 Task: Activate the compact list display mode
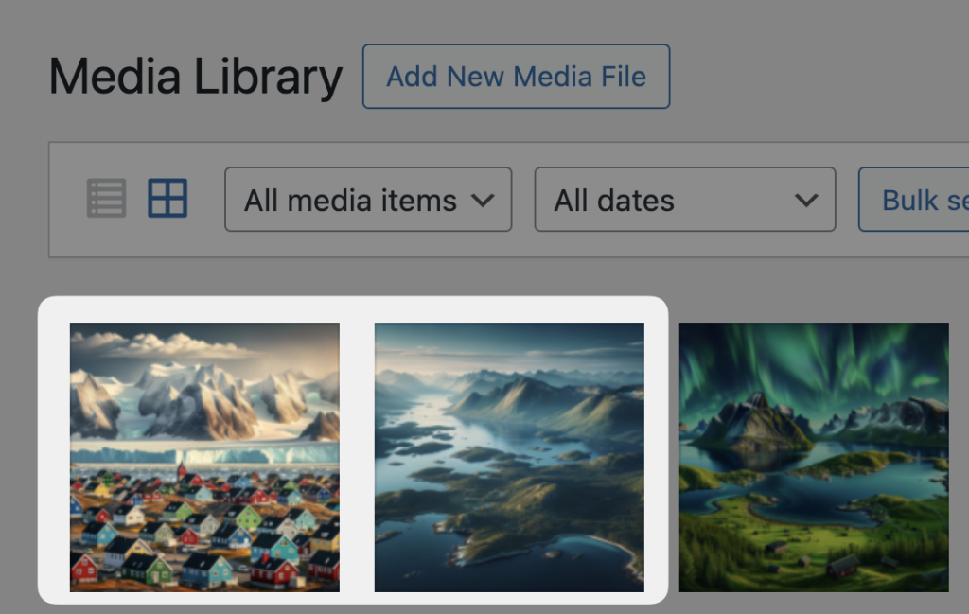click(106, 198)
